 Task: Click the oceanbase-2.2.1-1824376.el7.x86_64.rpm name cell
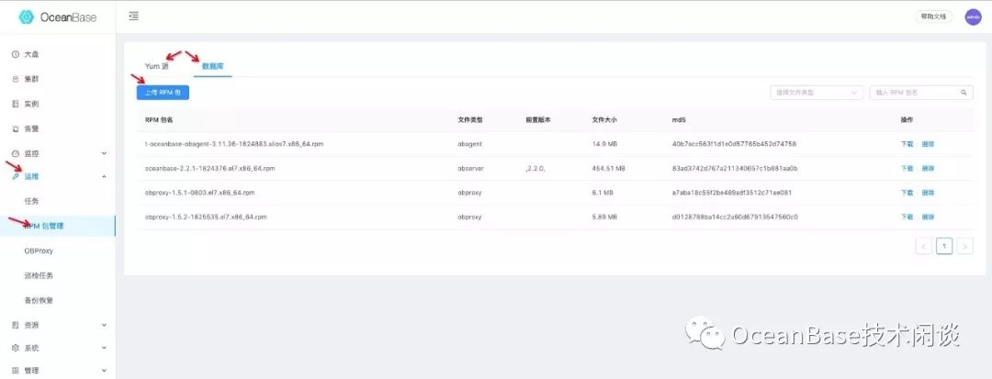tap(209, 169)
